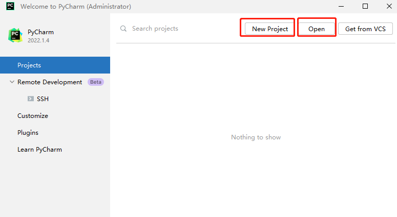This screenshot has height=217, width=397.
Task: Open the Plugins page
Action: (x=28, y=133)
